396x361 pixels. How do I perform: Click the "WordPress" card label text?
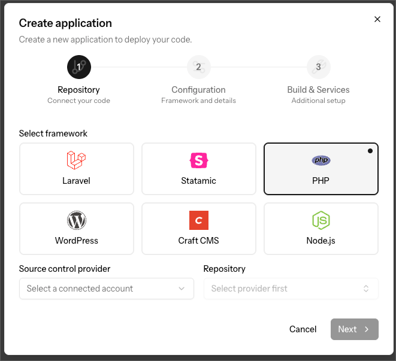pos(77,241)
